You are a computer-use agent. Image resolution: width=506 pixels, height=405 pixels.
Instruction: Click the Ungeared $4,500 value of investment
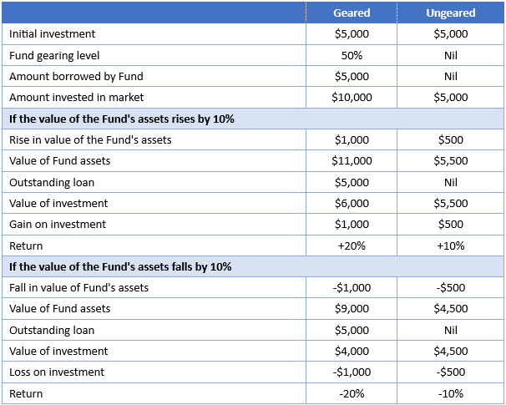(x=451, y=352)
